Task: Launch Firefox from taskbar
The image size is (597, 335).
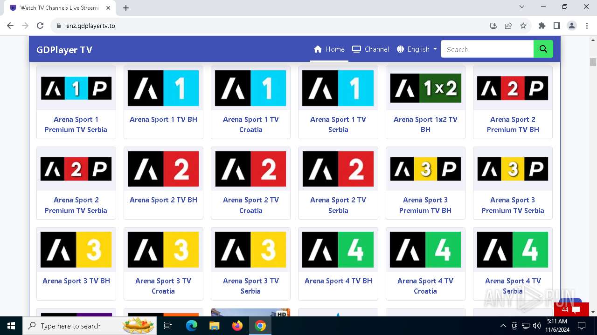Action: [237, 326]
